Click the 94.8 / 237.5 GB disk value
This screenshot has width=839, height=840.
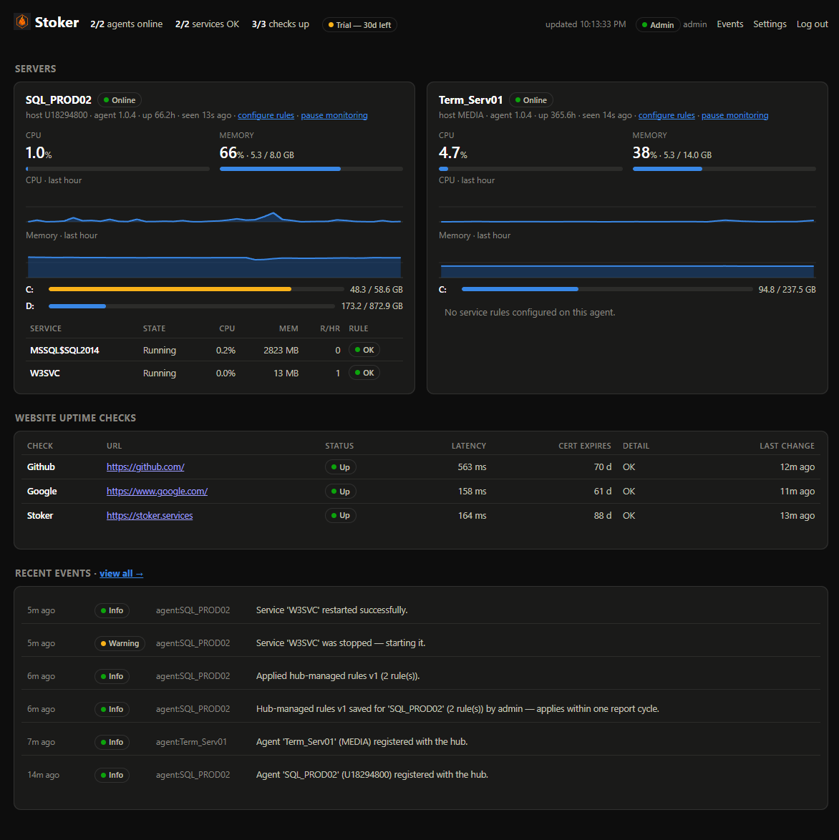click(787, 289)
